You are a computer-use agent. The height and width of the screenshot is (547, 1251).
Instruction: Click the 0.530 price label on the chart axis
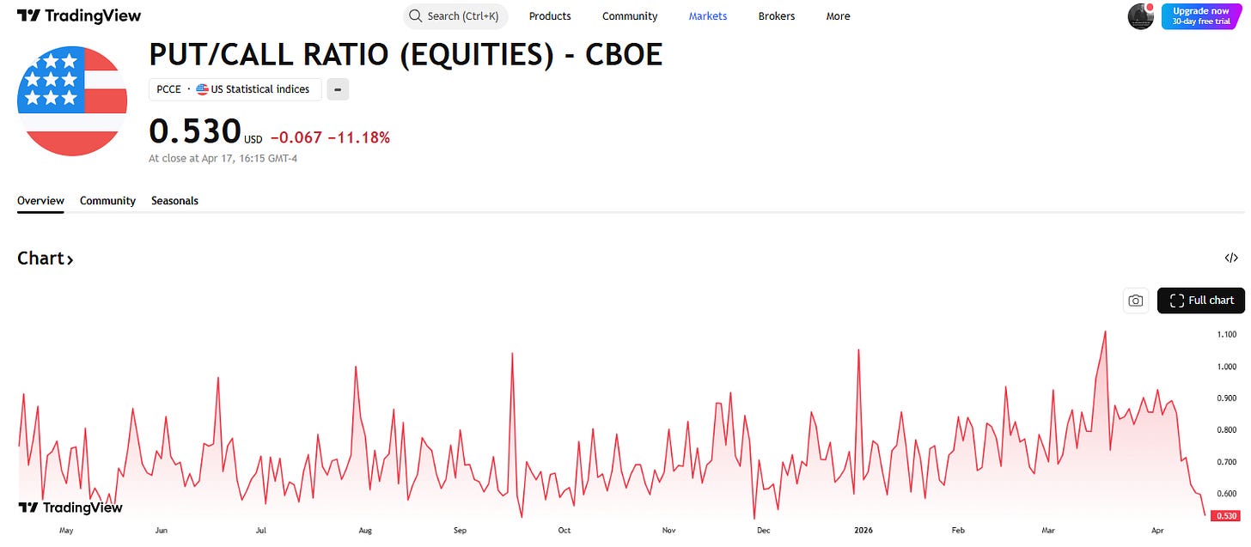(x=1225, y=516)
